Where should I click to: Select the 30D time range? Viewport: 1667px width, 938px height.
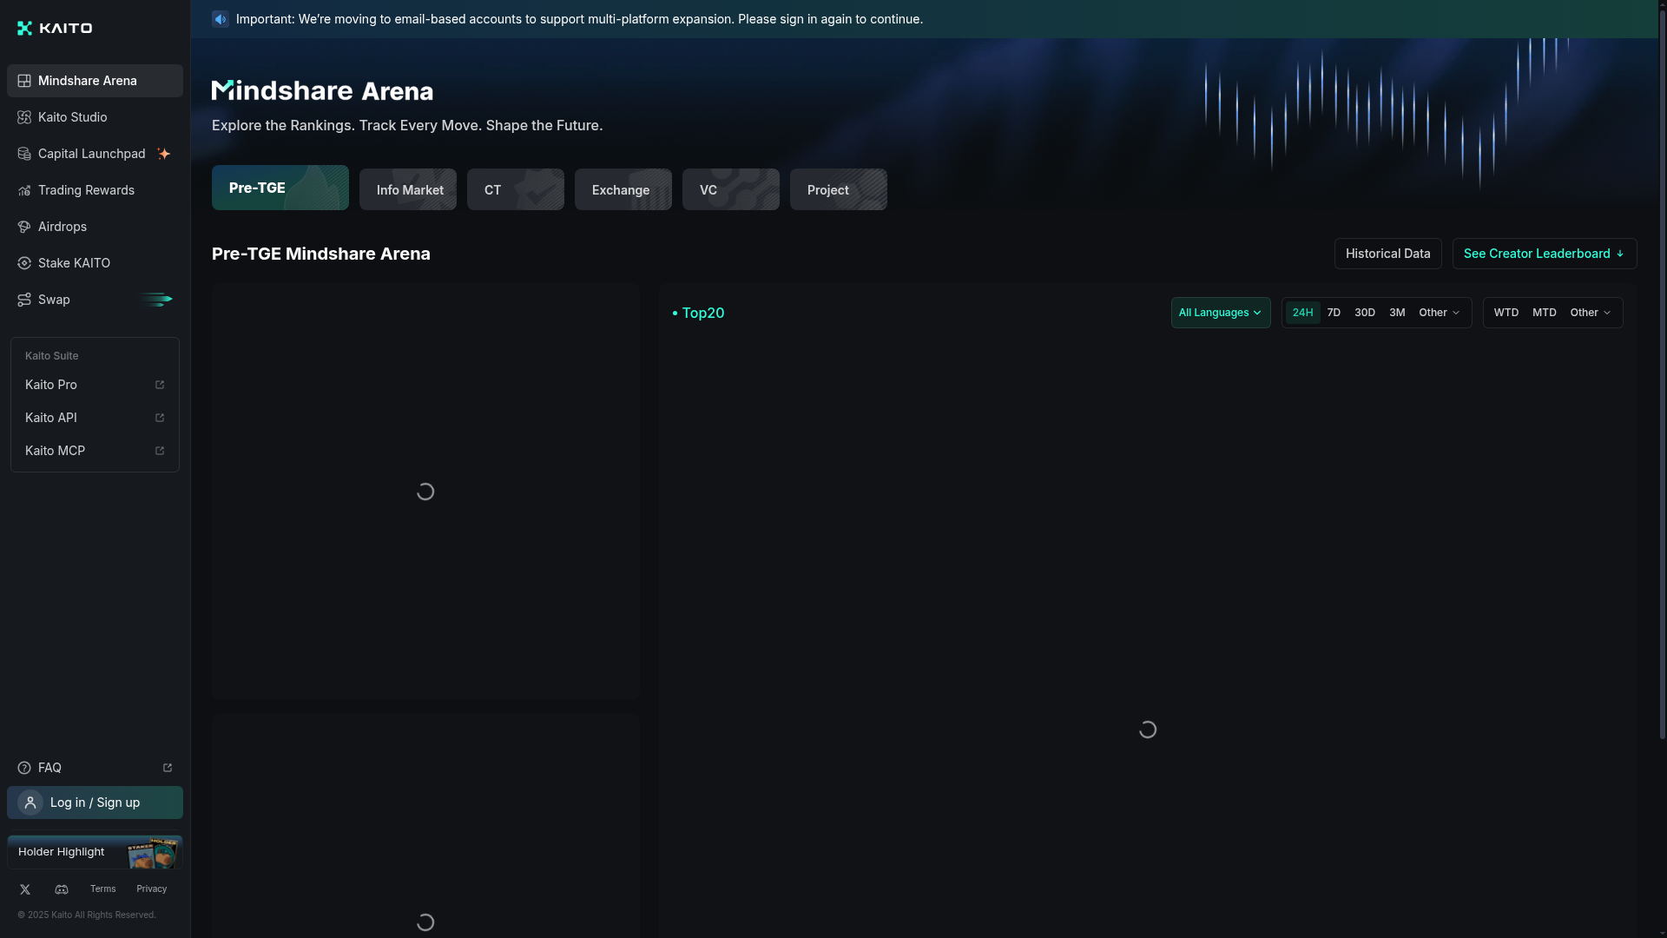click(x=1365, y=313)
